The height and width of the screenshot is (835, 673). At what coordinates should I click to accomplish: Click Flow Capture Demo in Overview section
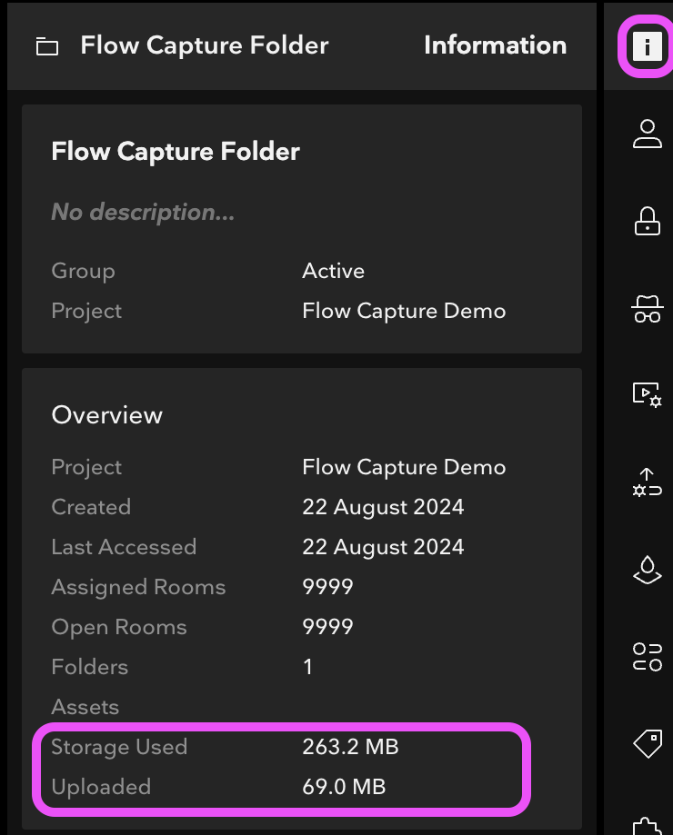(403, 467)
